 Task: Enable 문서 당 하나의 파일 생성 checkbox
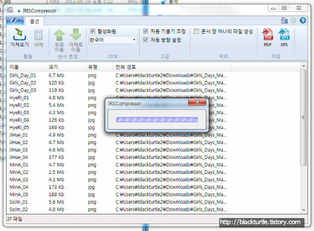pos(196,31)
